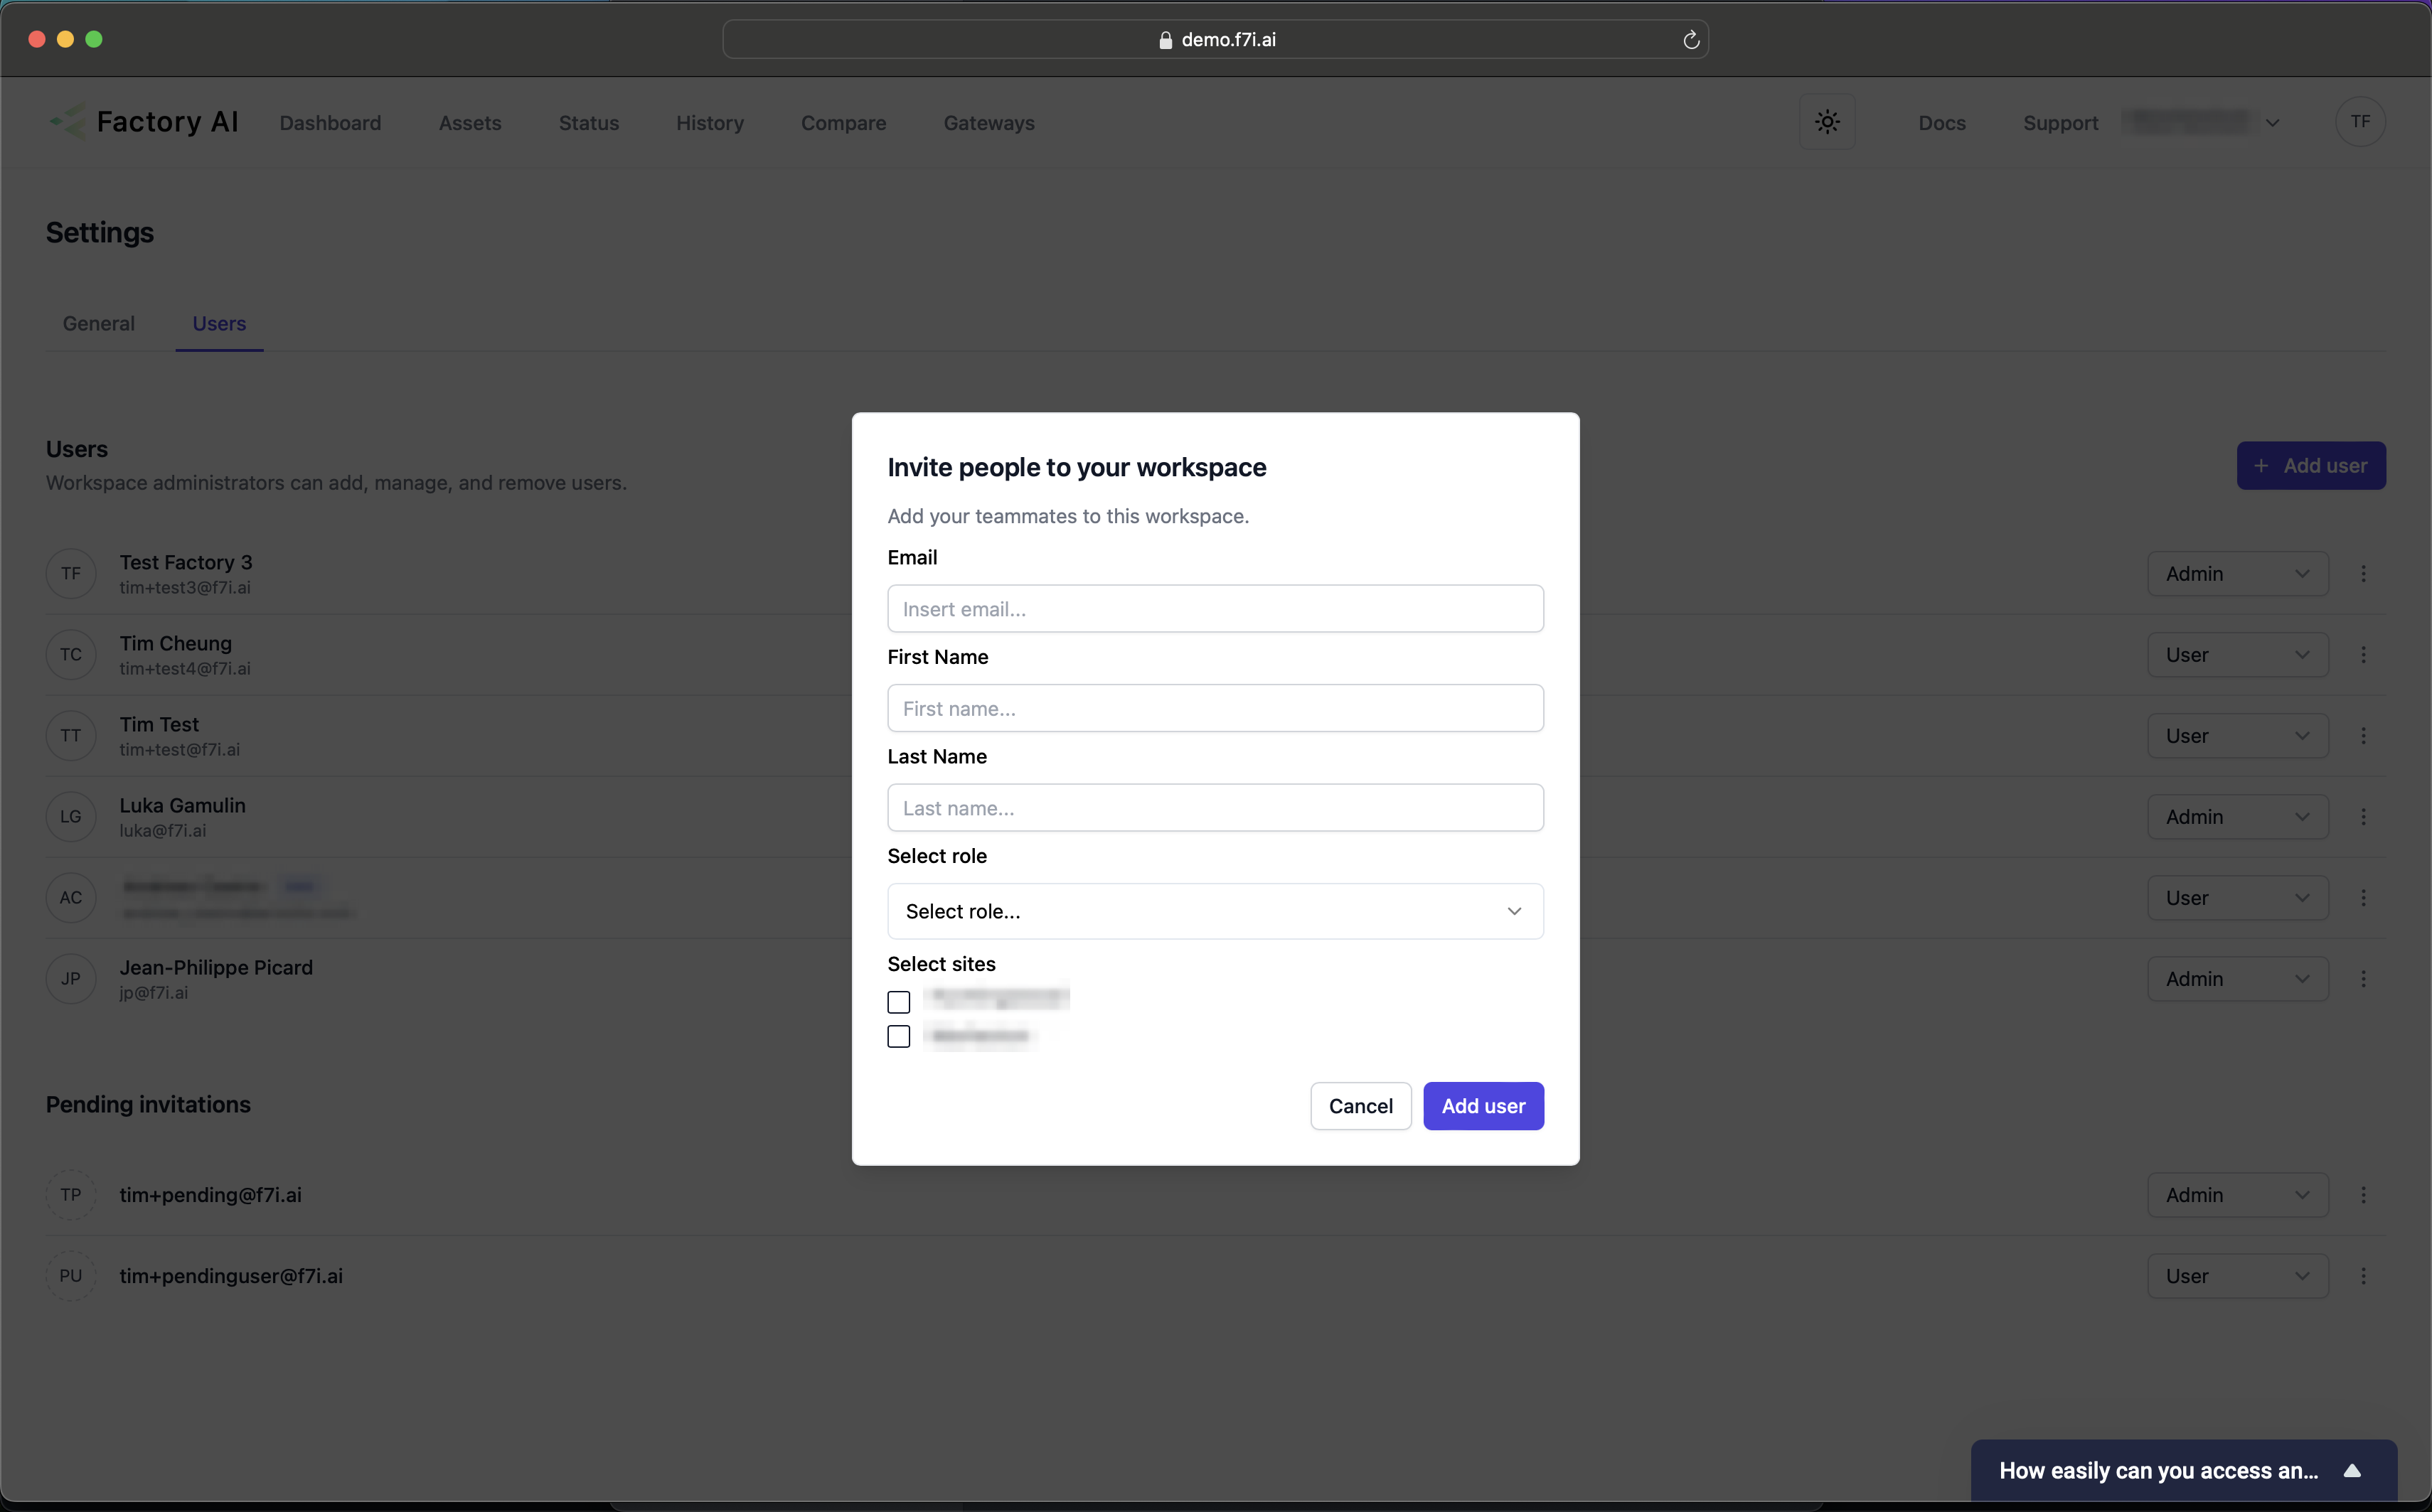Click the email luka@f7i.ai
The width and height of the screenshot is (2432, 1512).
coord(163,831)
